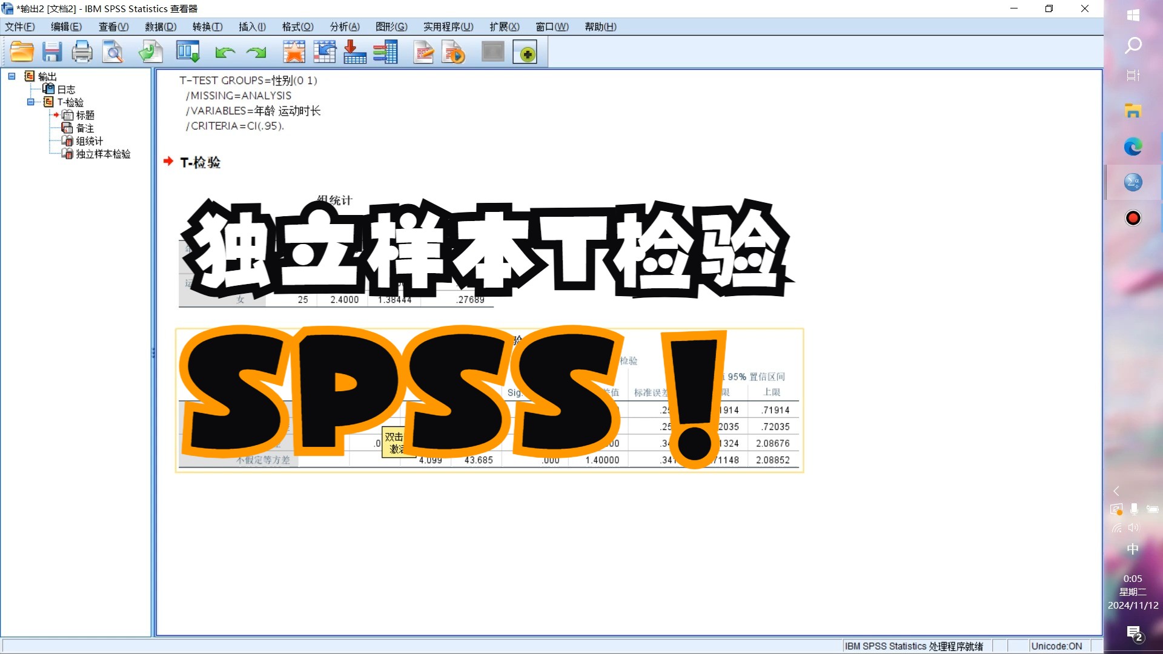The width and height of the screenshot is (1163, 654).
Task: Open the 转换 menu
Action: [208, 27]
